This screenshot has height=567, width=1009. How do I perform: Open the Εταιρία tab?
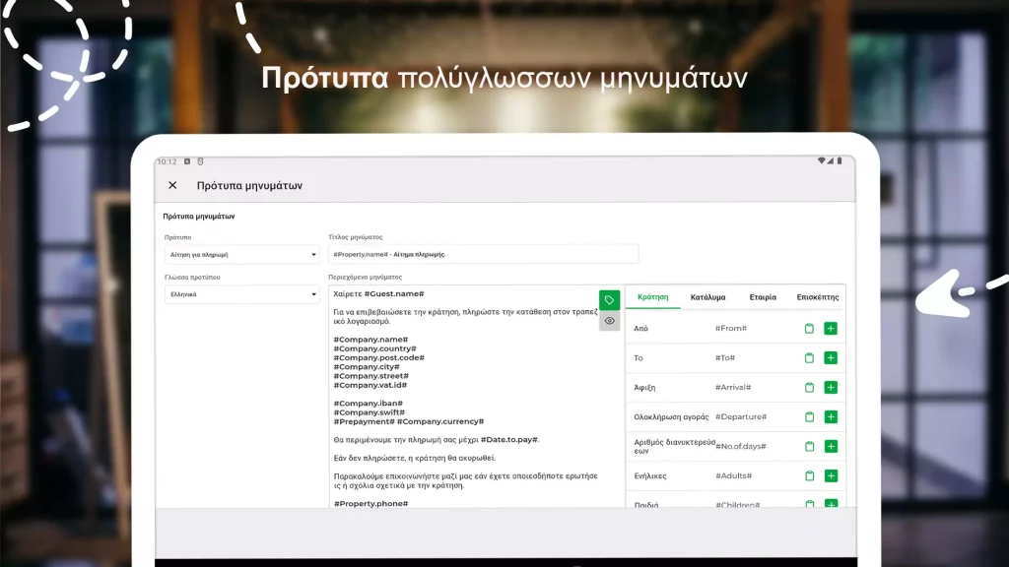[763, 296]
